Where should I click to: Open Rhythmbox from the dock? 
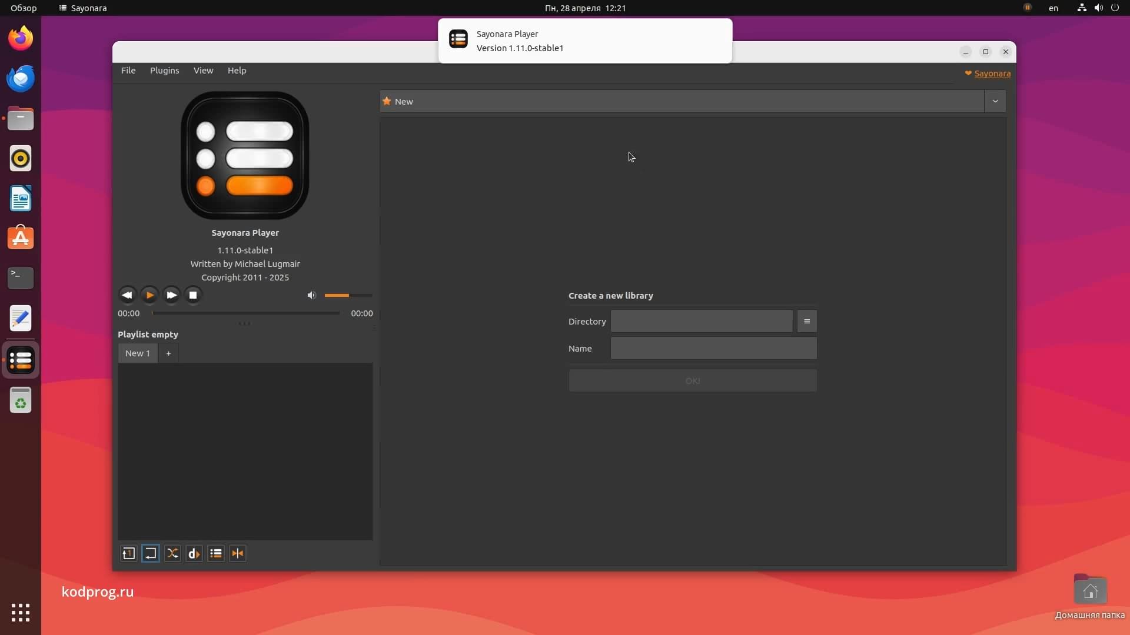click(x=21, y=159)
